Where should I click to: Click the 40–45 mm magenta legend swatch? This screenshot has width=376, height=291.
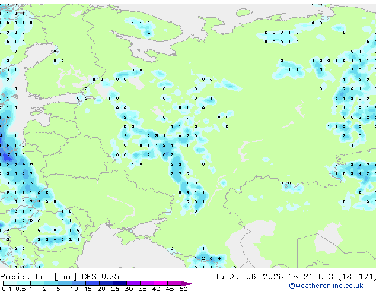point(161,283)
